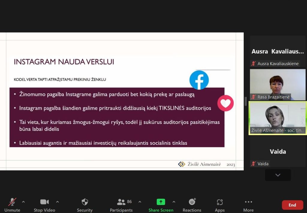Stop Video camera button
Viewport: 307px width, 213px height.
tap(44, 205)
